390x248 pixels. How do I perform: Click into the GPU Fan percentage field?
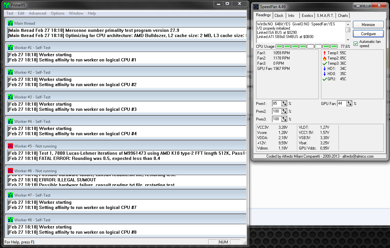point(342,103)
